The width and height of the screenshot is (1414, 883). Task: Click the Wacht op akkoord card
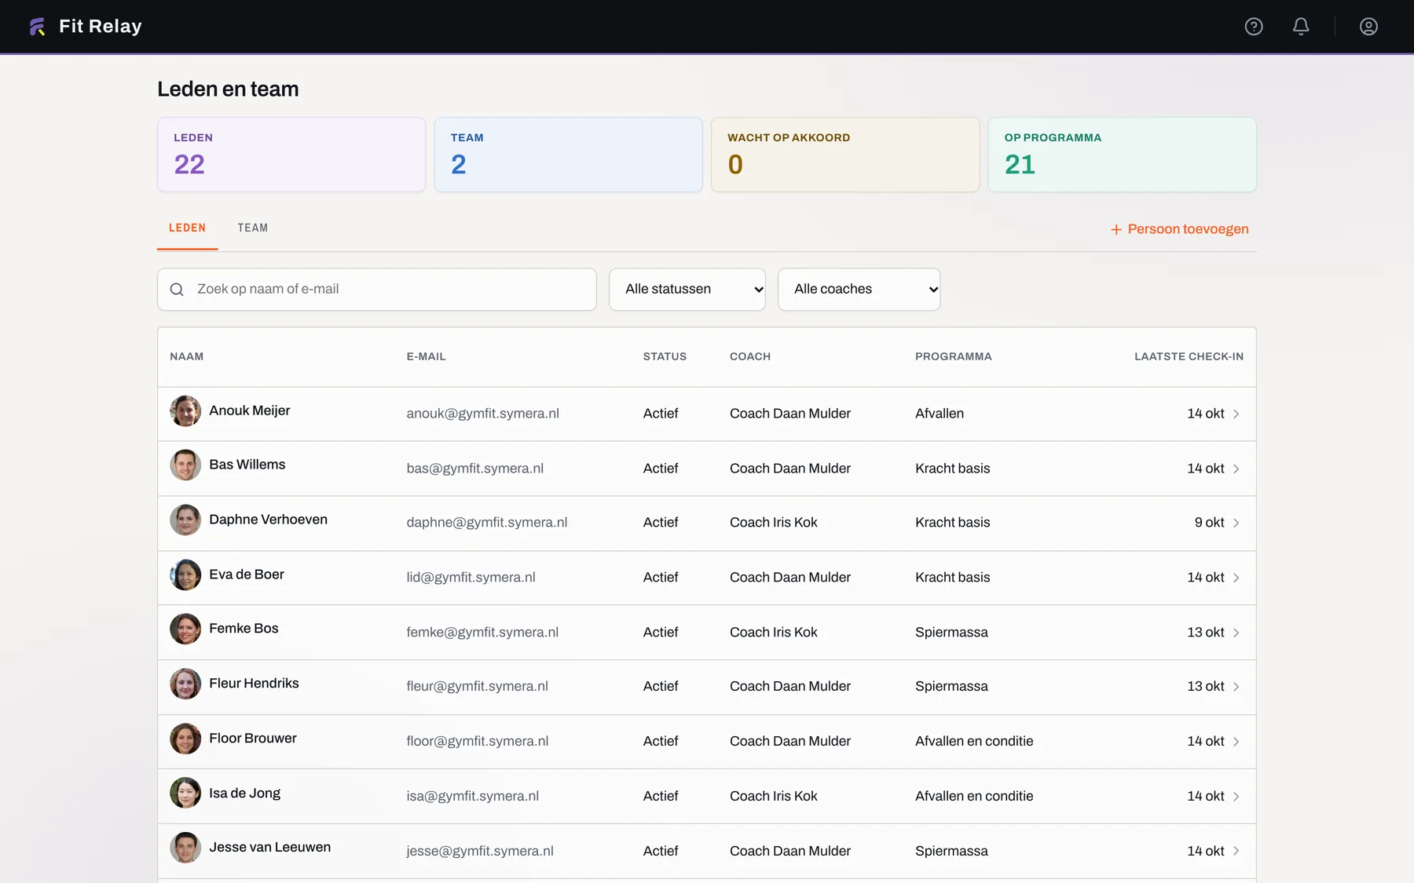[x=845, y=155]
